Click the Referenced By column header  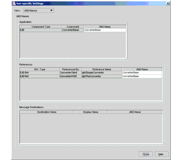pyautogui.click(x=71, y=69)
